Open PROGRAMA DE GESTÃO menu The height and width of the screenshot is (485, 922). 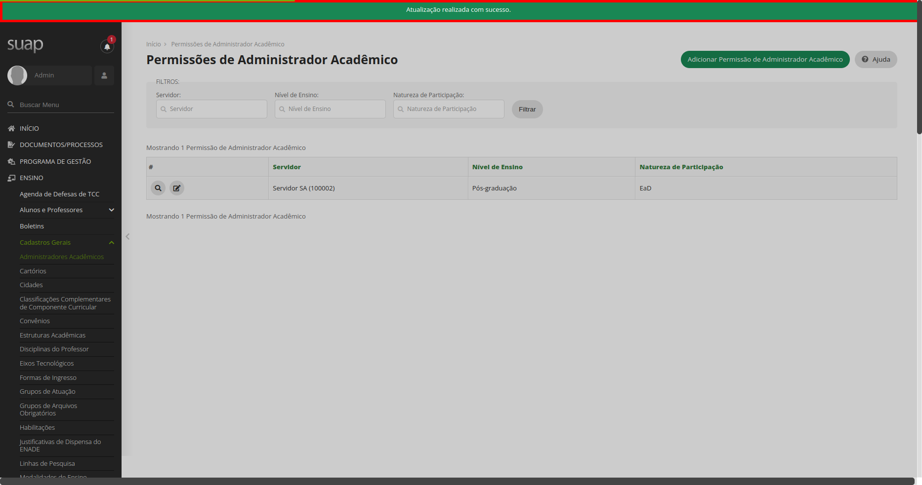[x=55, y=161]
